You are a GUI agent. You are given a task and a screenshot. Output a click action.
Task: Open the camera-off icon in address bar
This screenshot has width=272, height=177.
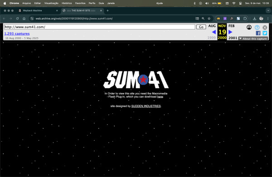click(197, 19)
